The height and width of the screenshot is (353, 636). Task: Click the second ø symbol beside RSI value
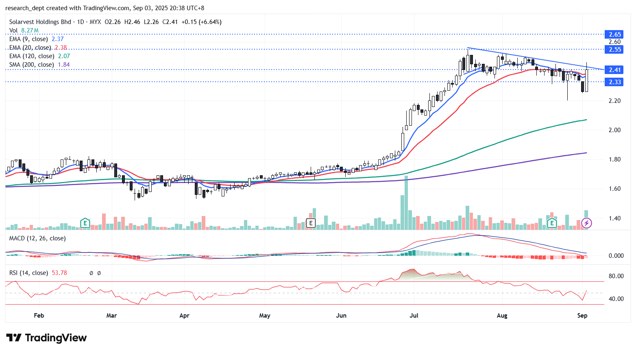99,273
